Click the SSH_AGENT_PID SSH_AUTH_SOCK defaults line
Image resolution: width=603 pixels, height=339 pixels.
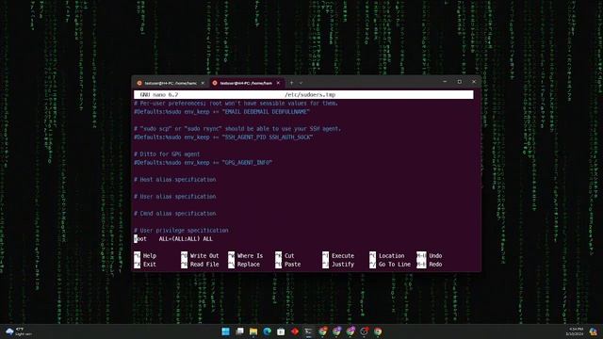[x=223, y=137]
